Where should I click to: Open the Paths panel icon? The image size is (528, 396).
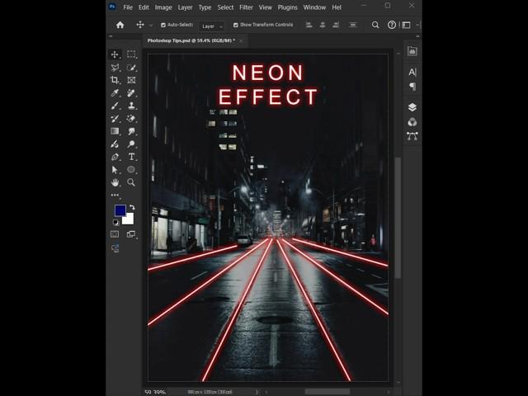pyautogui.click(x=412, y=136)
